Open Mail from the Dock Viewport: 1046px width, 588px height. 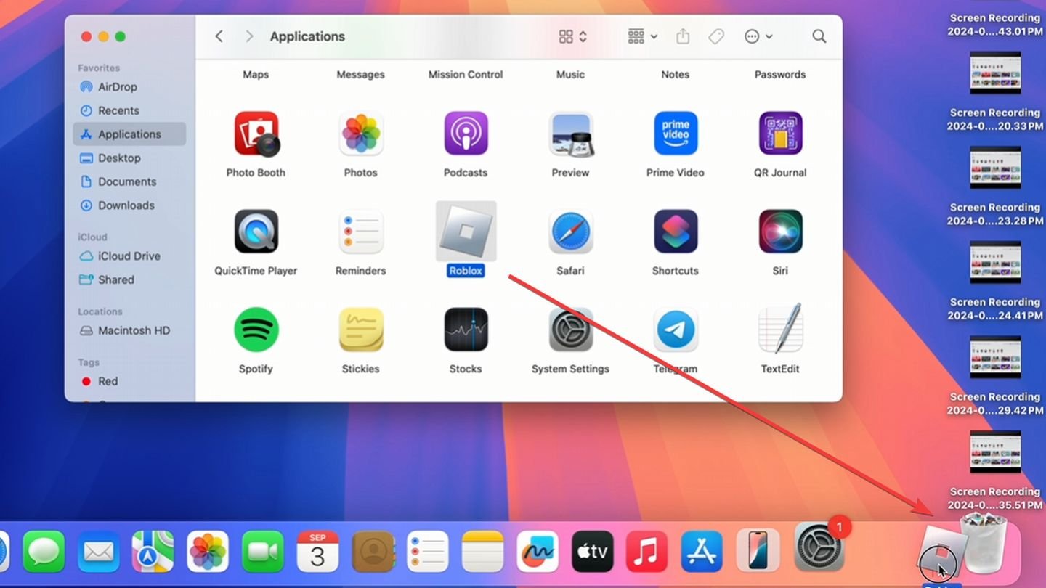coord(99,552)
